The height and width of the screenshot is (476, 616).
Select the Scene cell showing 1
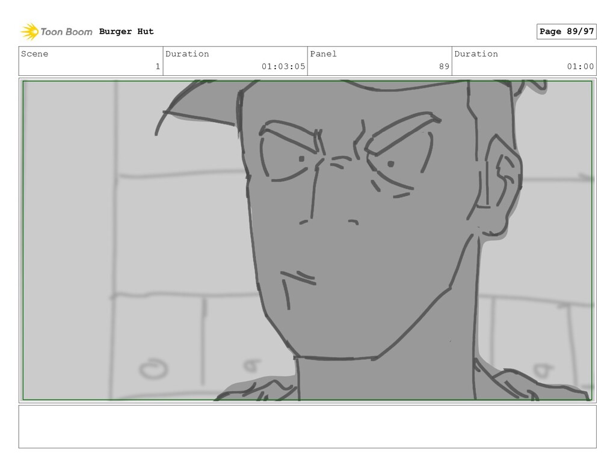click(x=91, y=61)
